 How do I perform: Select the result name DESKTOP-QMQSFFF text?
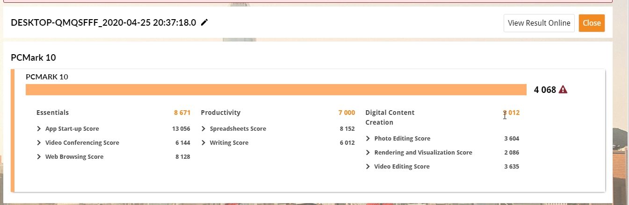tap(103, 22)
